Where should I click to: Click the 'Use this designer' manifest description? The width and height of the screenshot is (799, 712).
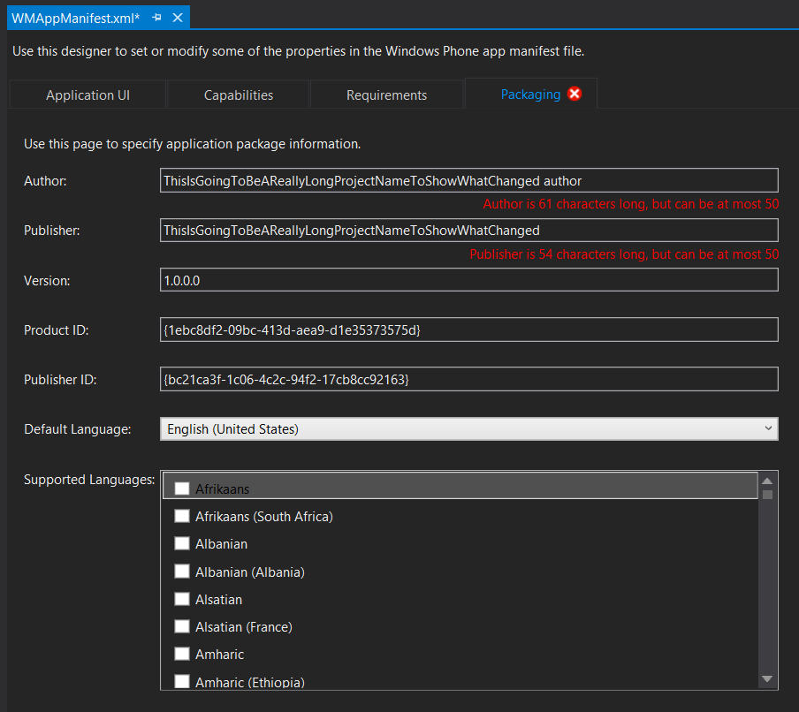tap(298, 51)
